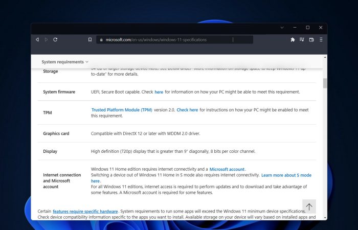Click the scrollbar up arrow
This screenshot has width=358, height=230.
point(325,57)
